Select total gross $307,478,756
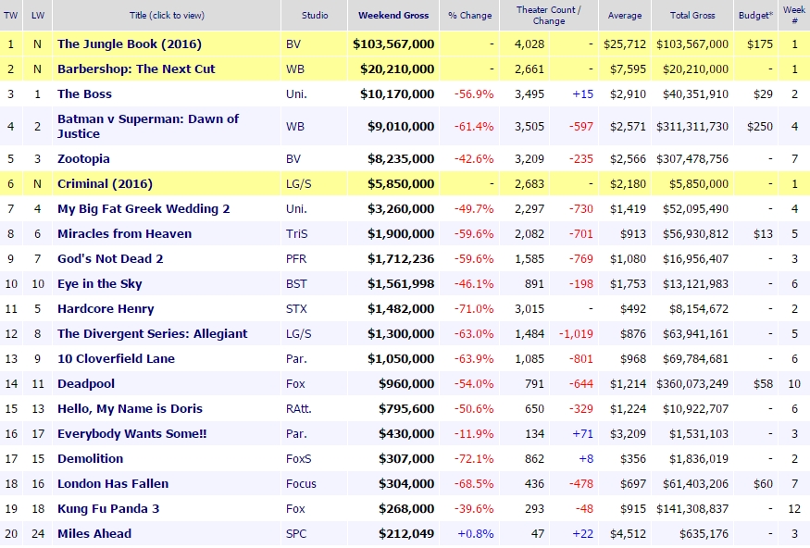 coord(692,158)
